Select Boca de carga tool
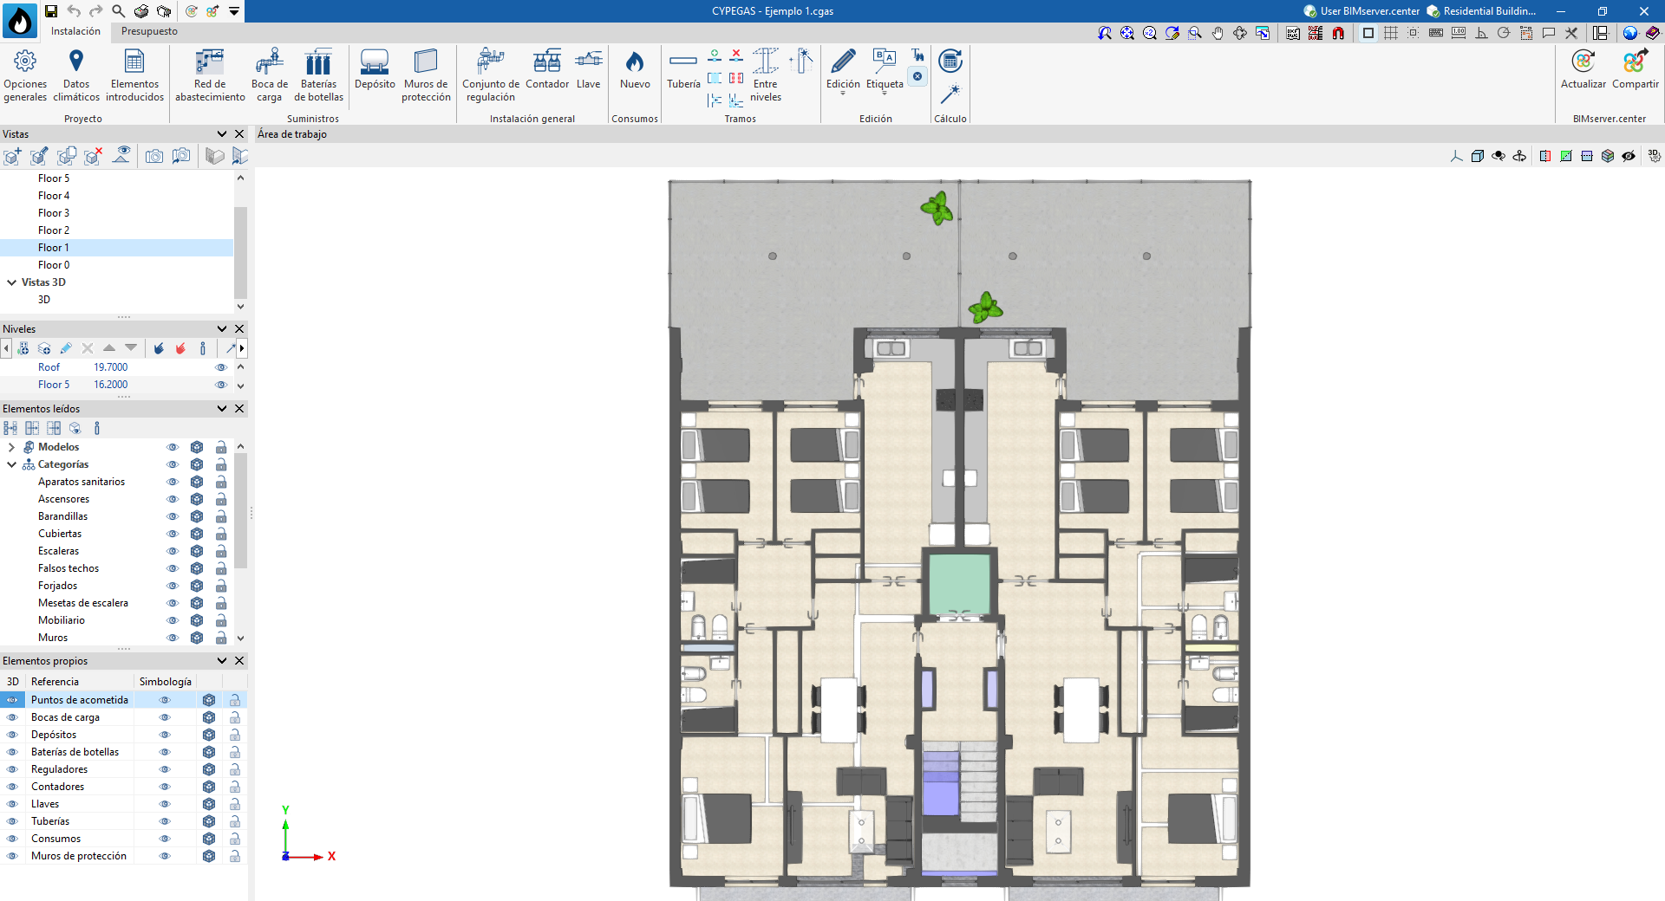Screen dimensions: 1665x901 click(270, 75)
